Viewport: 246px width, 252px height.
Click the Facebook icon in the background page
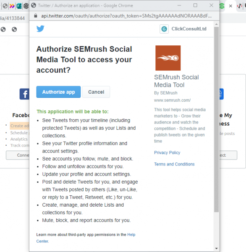tap(24, 94)
